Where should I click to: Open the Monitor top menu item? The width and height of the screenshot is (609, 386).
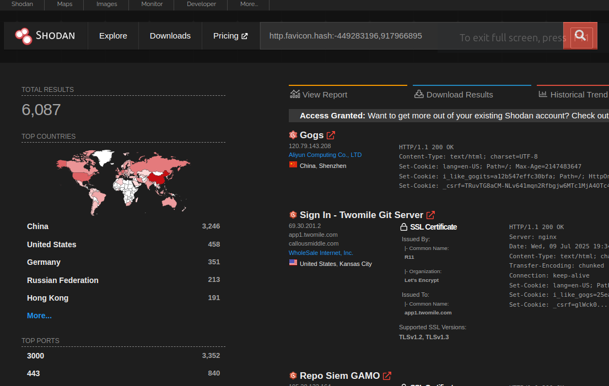pyautogui.click(x=152, y=4)
